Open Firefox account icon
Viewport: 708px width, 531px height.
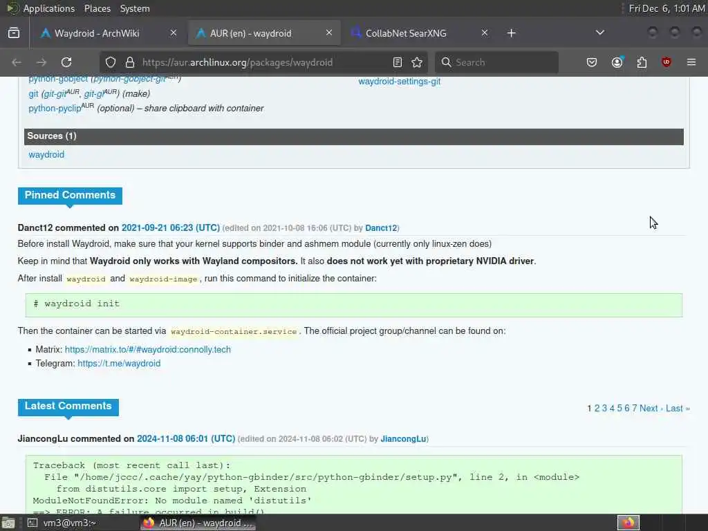pyautogui.click(x=617, y=62)
